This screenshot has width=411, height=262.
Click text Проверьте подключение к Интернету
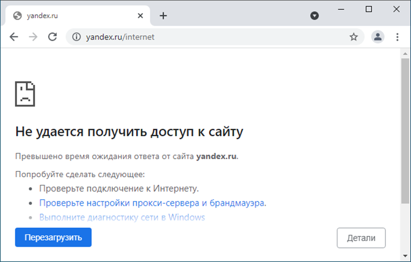119,189
